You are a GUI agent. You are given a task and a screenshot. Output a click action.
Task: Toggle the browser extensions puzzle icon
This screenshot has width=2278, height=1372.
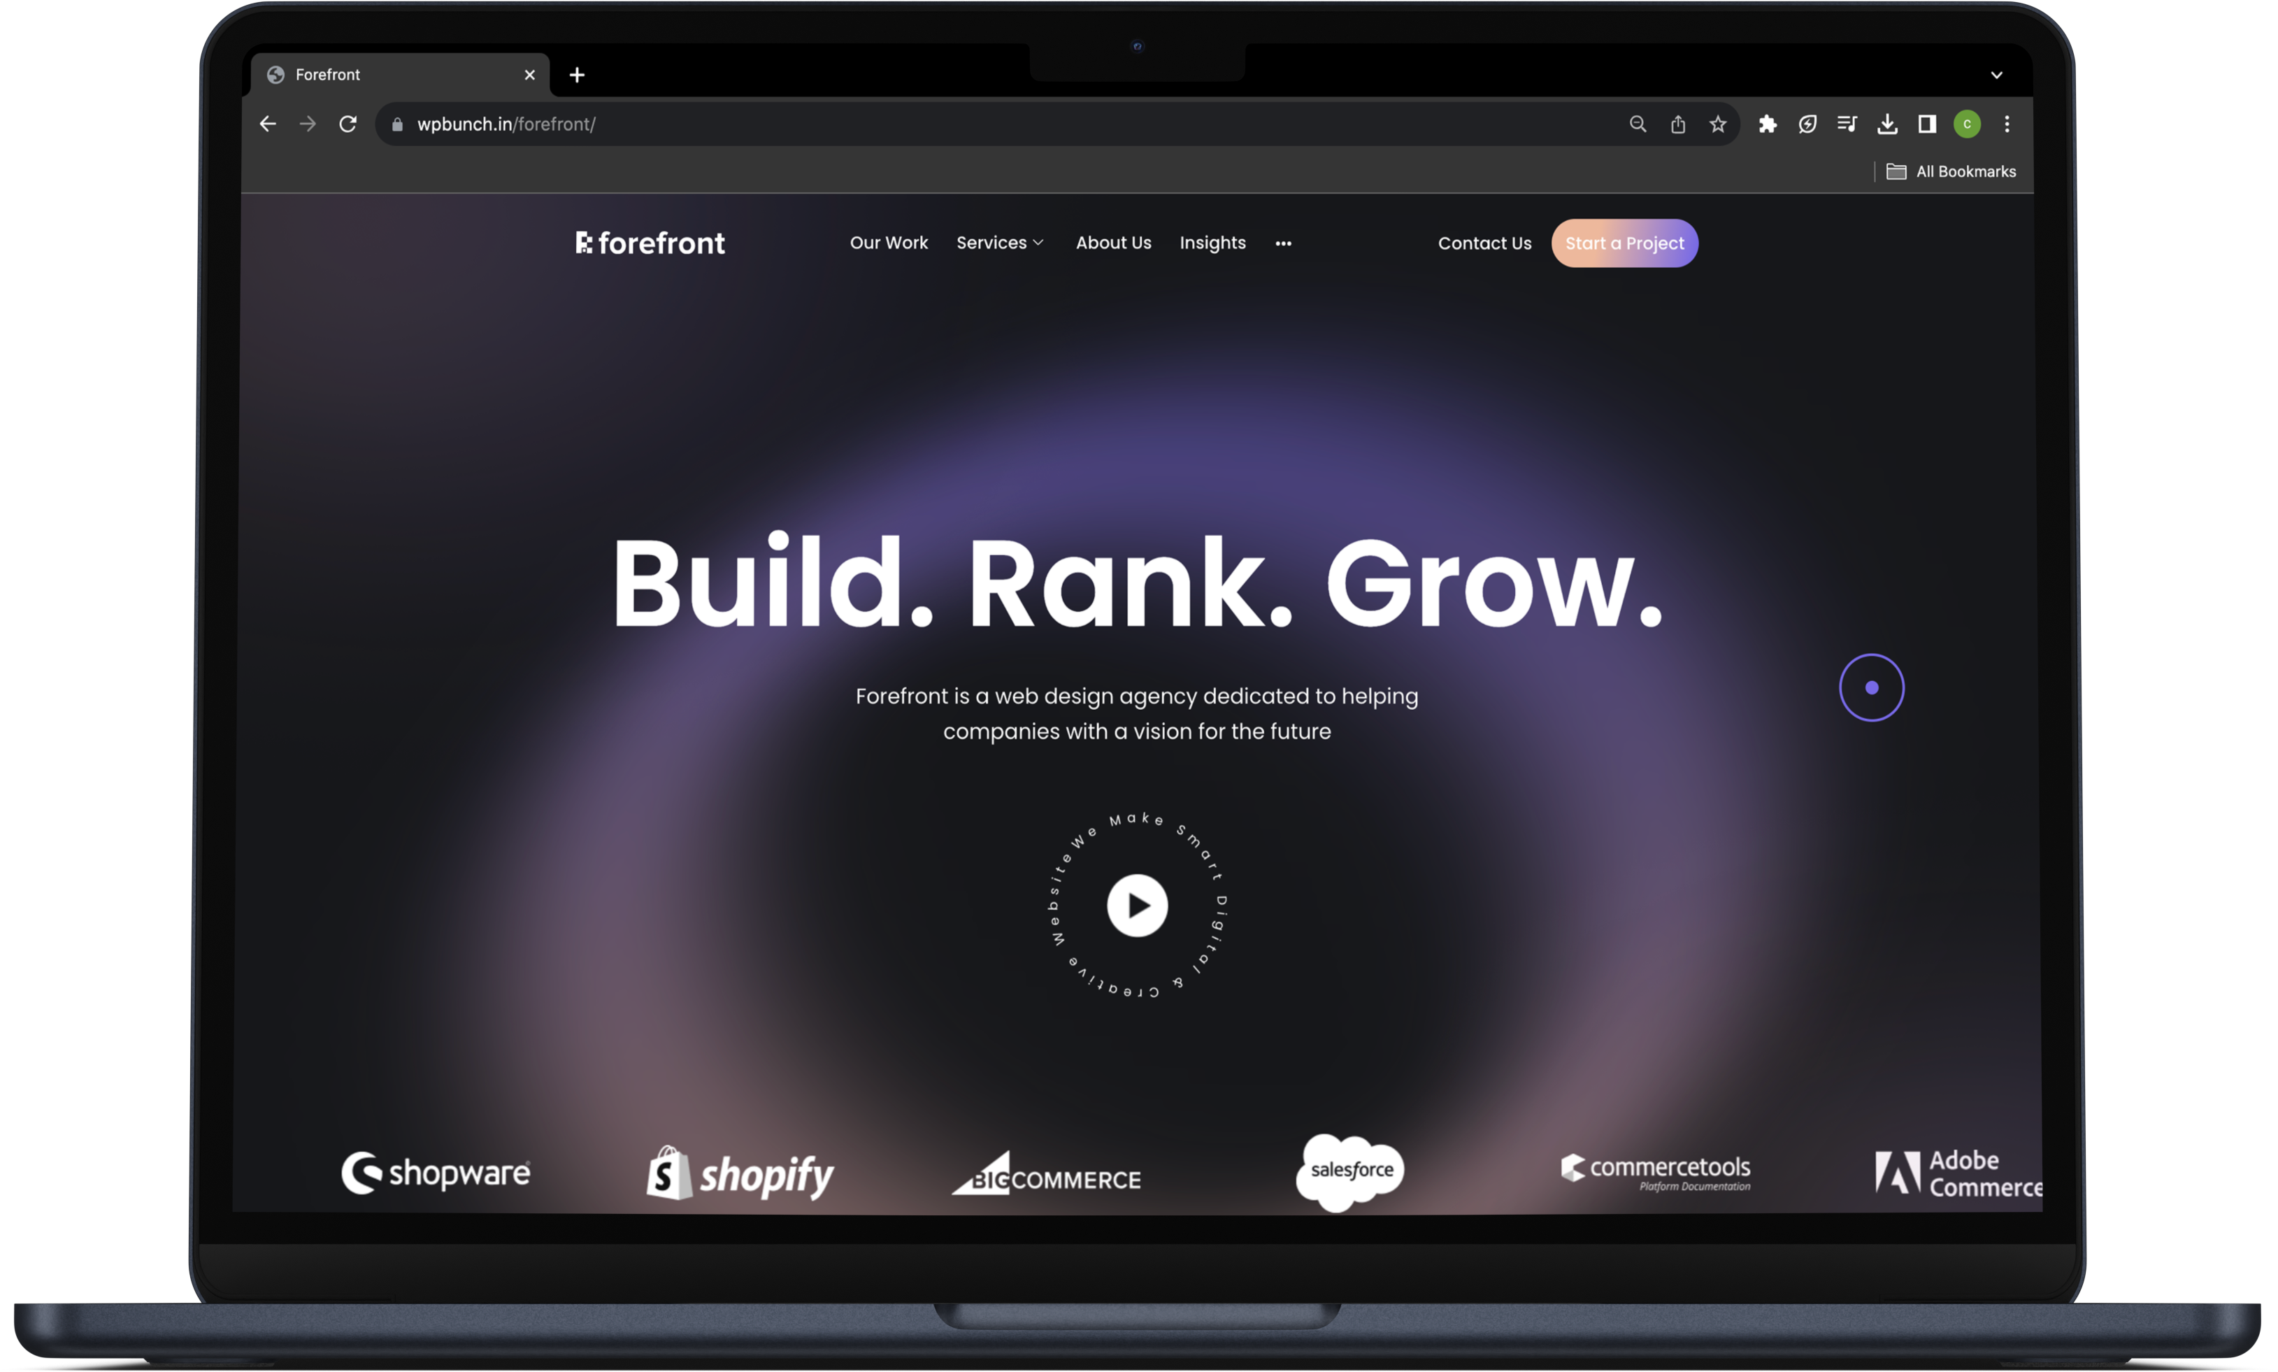tap(1765, 125)
